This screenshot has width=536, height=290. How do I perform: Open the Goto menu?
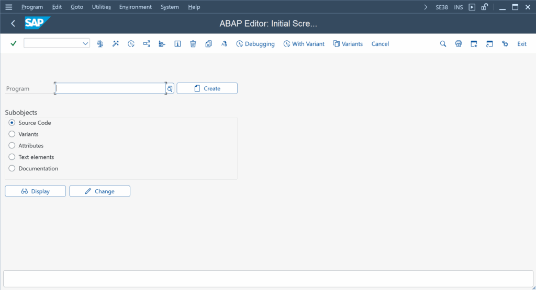click(x=77, y=7)
